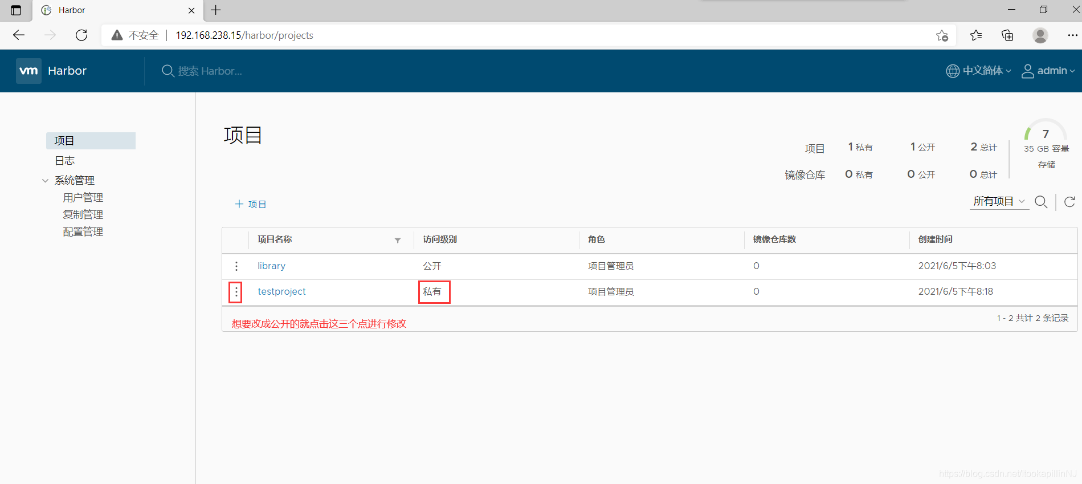Click the 系统管理 sidebar label
The width and height of the screenshot is (1082, 484).
[75, 181]
